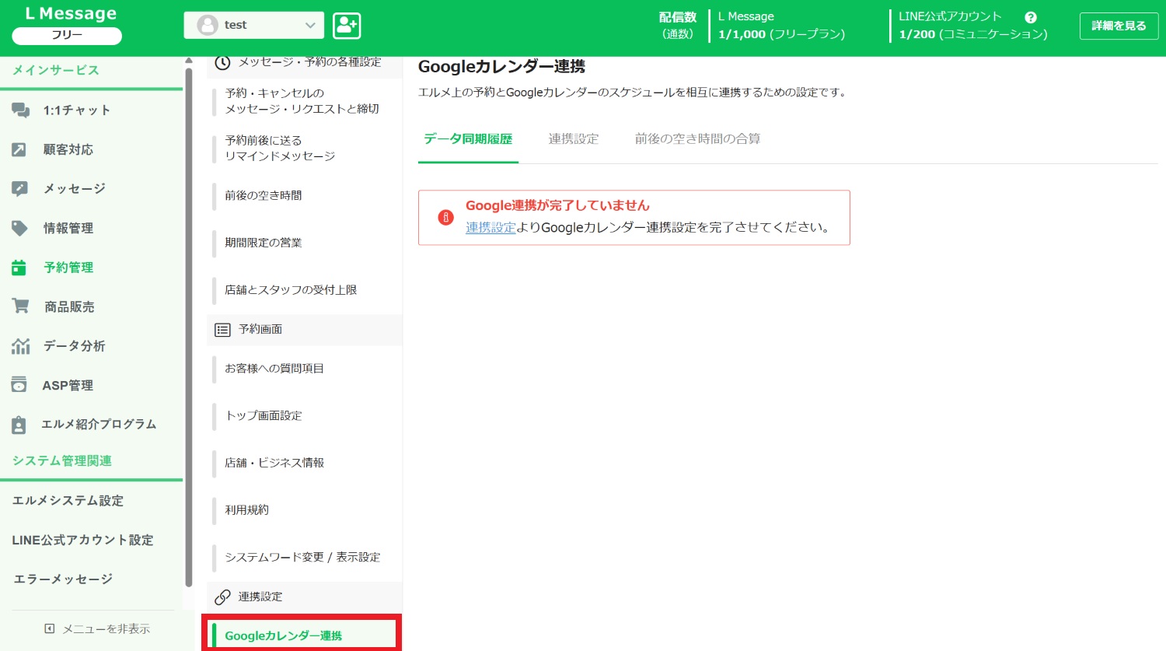Click the L Message logo
The height and width of the screenshot is (651, 1166).
point(71,13)
